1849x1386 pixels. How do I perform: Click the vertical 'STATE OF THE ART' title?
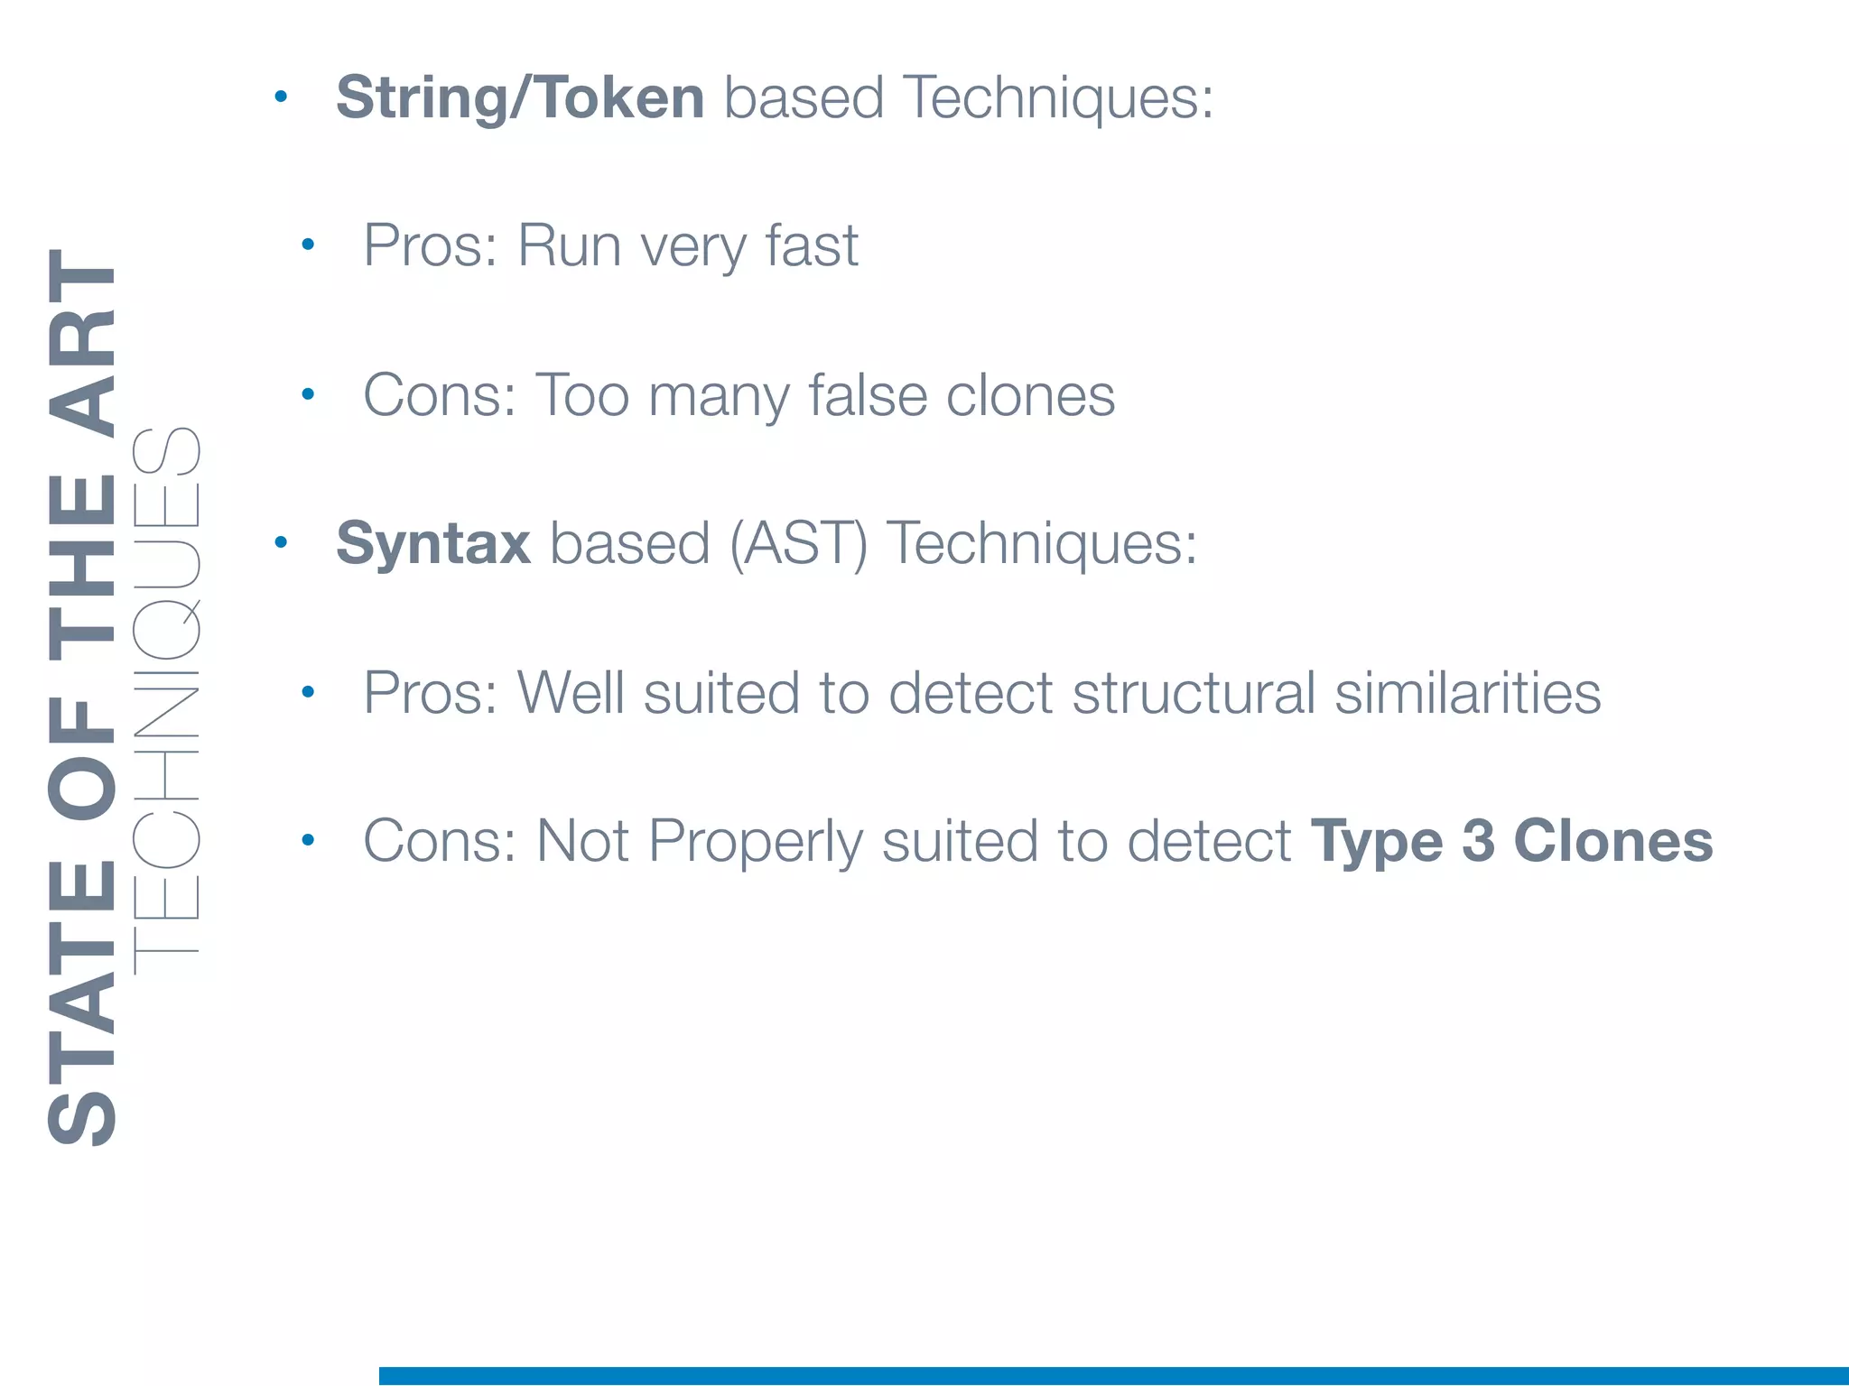81,697
